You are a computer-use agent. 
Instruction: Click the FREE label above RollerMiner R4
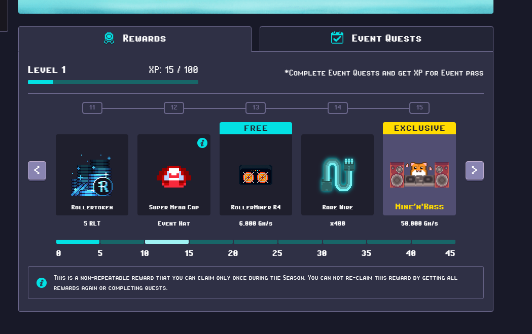tap(256, 128)
